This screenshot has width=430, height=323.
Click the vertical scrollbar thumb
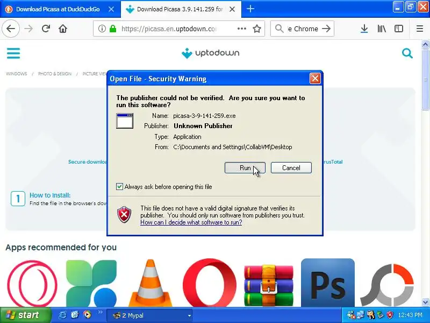425,80
